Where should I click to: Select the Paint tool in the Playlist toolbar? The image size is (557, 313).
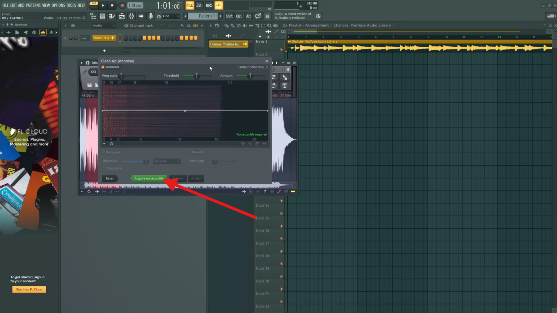[233, 25]
